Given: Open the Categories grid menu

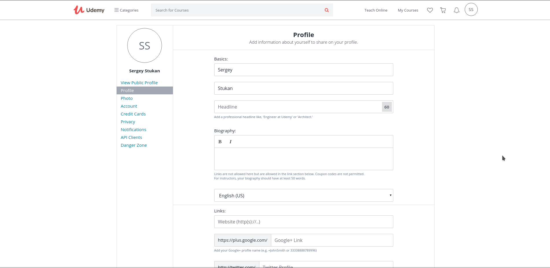Looking at the screenshot, I should point(126,10).
